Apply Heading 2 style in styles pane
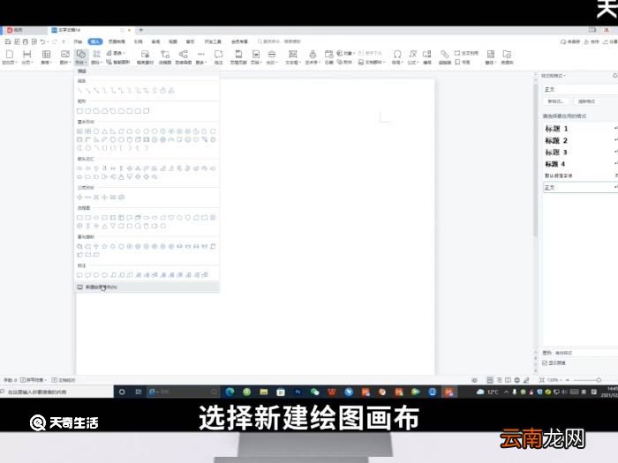This screenshot has width=618, height=463. pyautogui.click(x=556, y=140)
